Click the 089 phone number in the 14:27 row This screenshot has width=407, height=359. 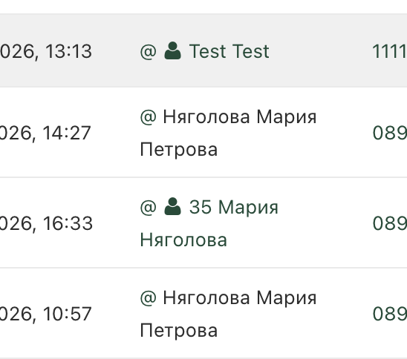coord(390,133)
